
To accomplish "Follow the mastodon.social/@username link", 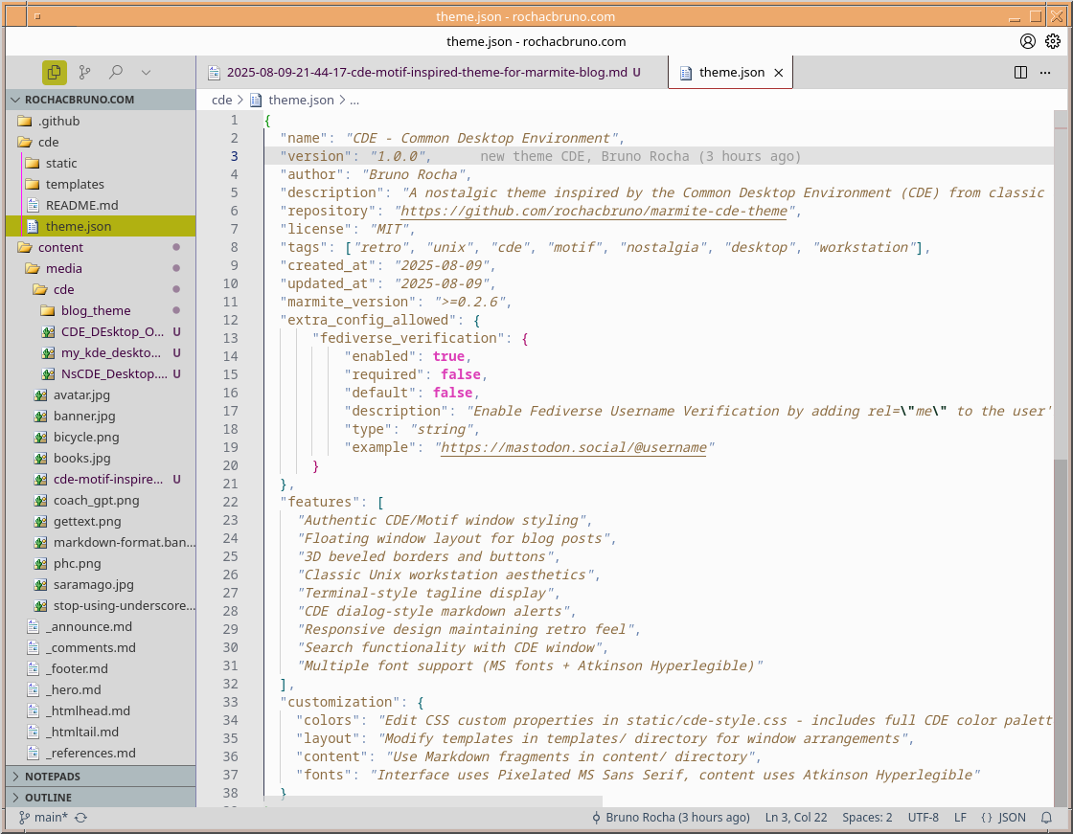I will [574, 447].
